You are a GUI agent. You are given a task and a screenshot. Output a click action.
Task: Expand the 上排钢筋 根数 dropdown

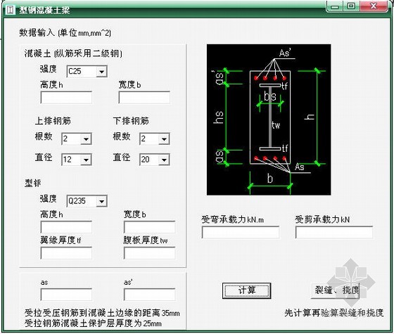[77, 139]
